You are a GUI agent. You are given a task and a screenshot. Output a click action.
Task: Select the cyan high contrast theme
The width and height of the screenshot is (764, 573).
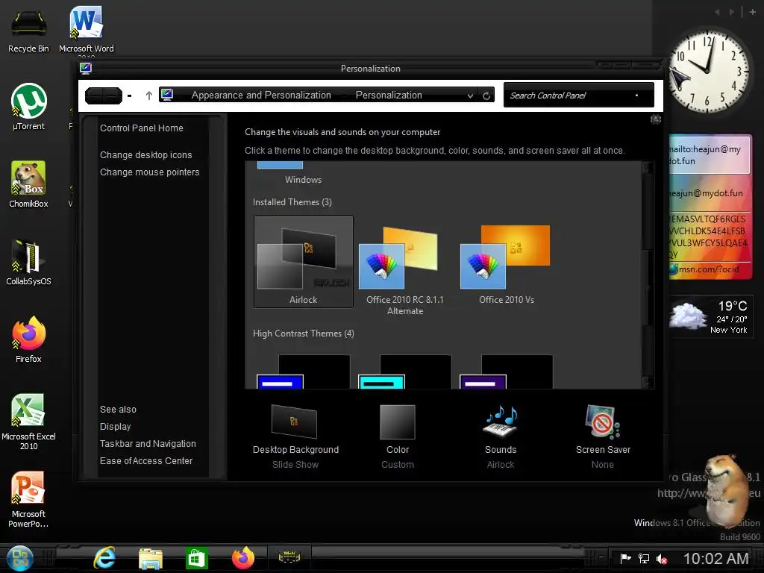pos(404,372)
